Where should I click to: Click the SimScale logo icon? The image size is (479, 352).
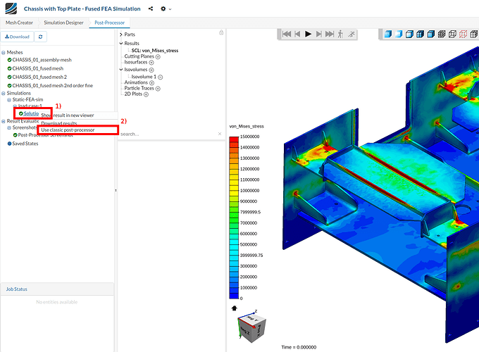11,8
